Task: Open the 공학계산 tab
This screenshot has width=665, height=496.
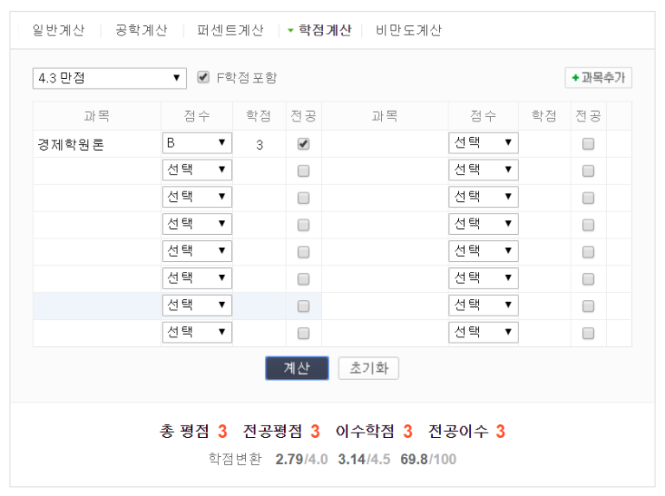Action: pyautogui.click(x=141, y=30)
